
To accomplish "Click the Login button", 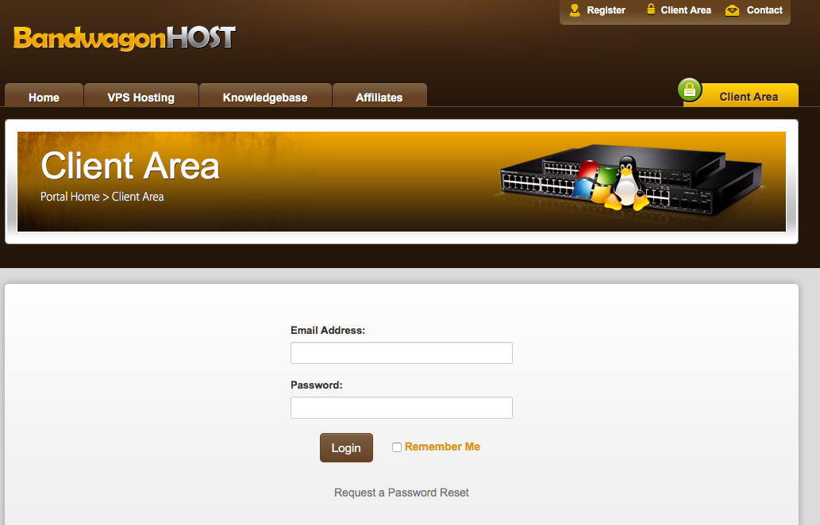I will pyautogui.click(x=346, y=448).
